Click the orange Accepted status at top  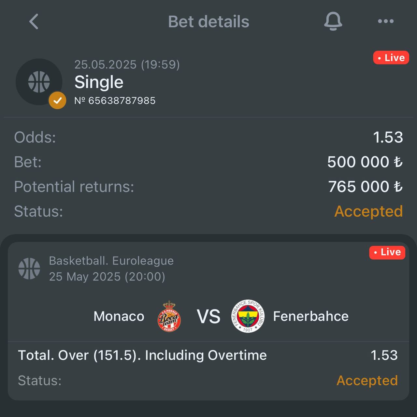coord(368,211)
